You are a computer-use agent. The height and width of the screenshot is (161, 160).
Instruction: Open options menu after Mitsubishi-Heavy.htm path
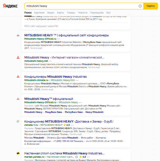point(77,80)
